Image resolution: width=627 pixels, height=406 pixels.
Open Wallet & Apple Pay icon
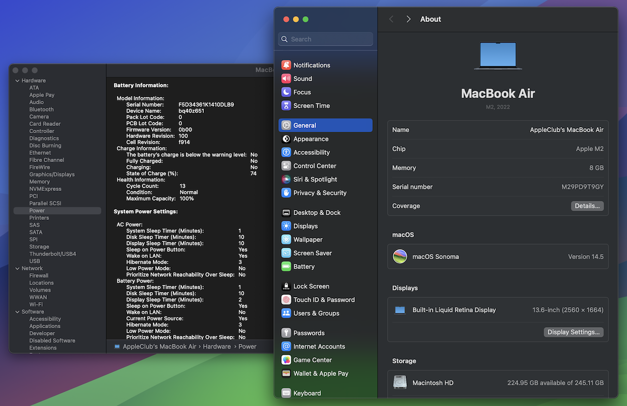[x=286, y=373]
